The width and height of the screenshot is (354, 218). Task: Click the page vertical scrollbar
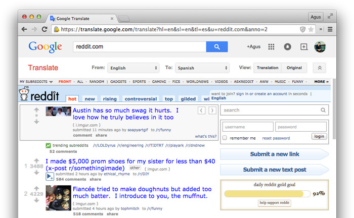334,109
